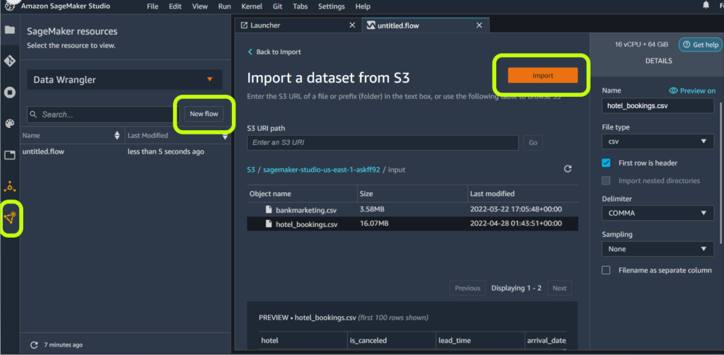Open the Kernel menu
The height and width of the screenshot is (355, 724).
click(252, 6)
